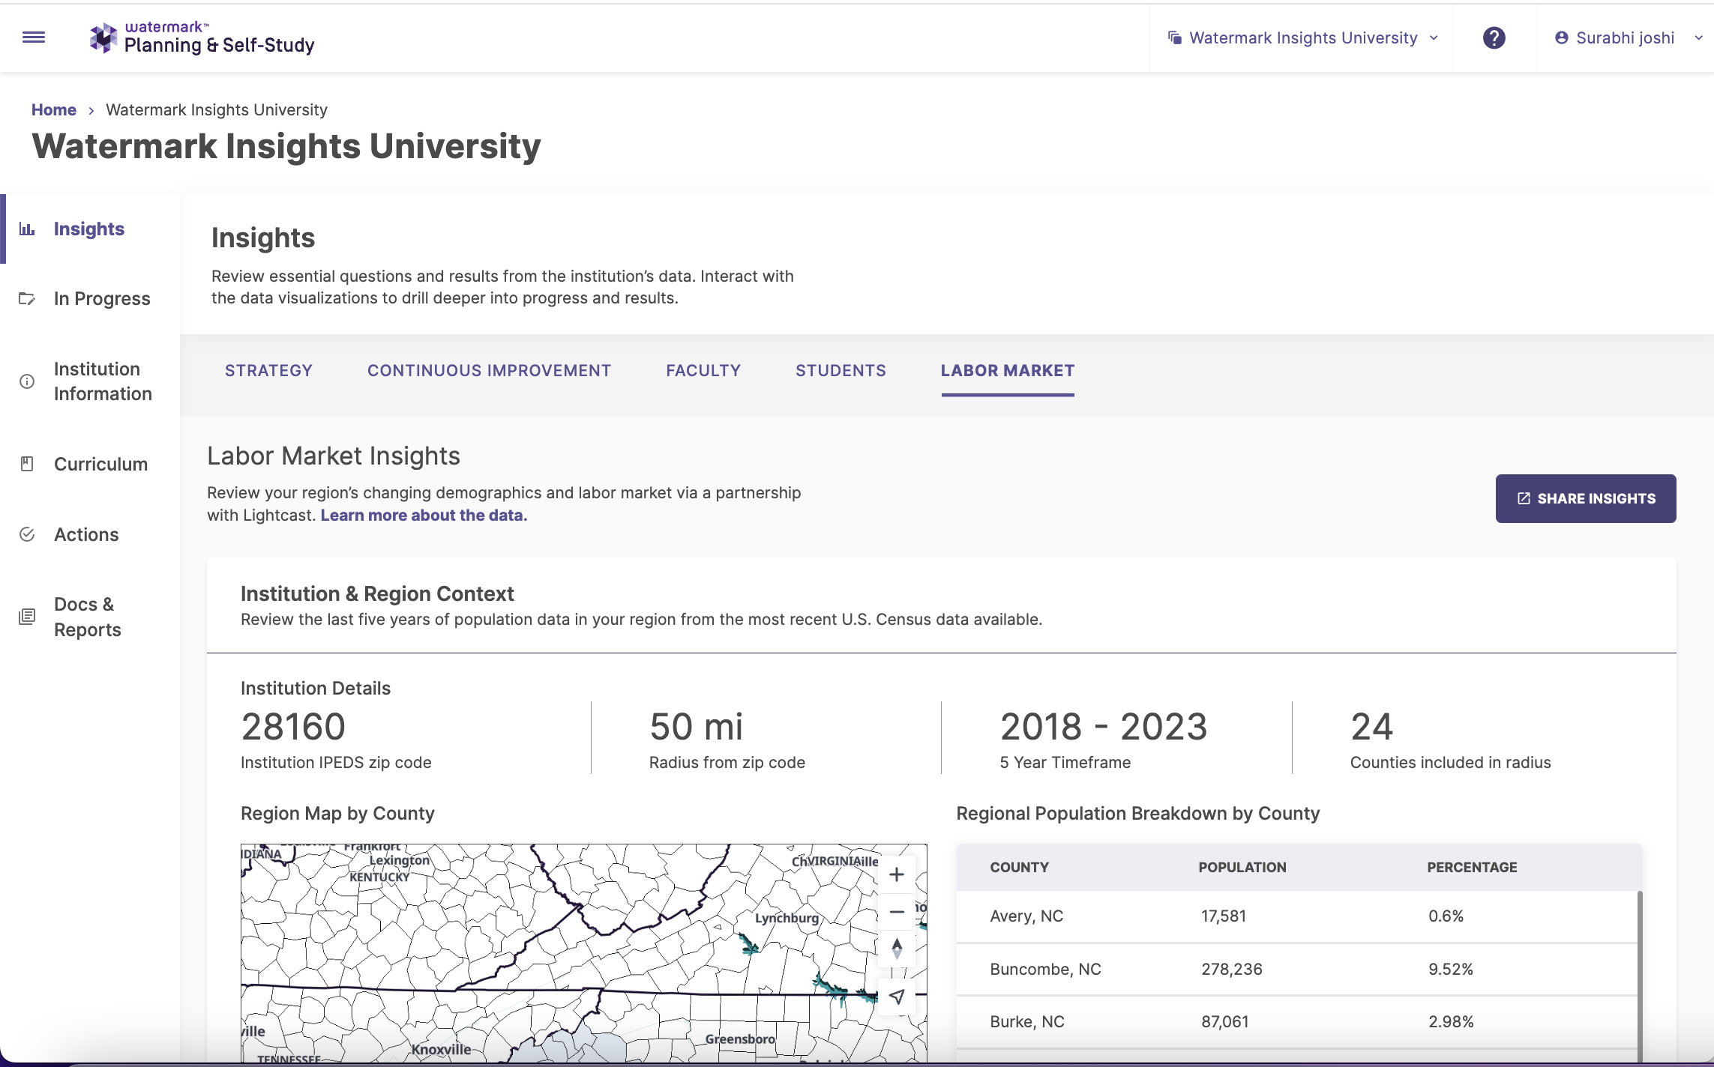Click the Home breadcrumb link
Viewport: 1714px width, 1067px height.
coord(54,110)
